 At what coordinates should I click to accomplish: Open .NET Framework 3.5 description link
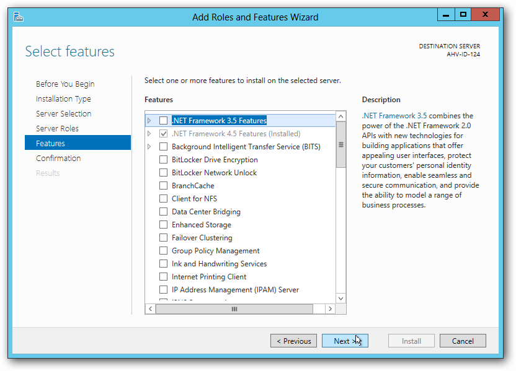[x=394, y=116]
